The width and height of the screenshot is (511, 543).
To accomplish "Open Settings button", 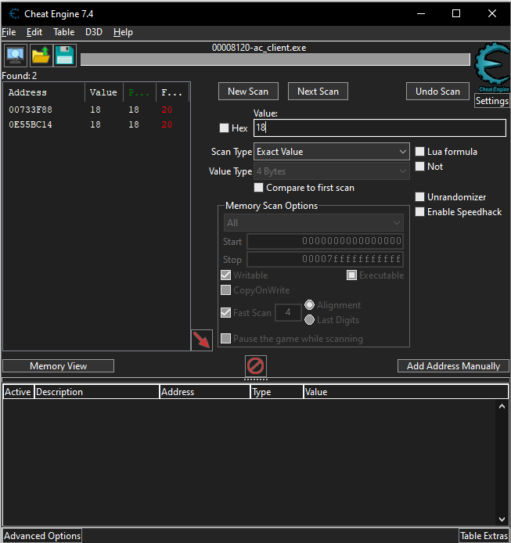I will 491,101.
